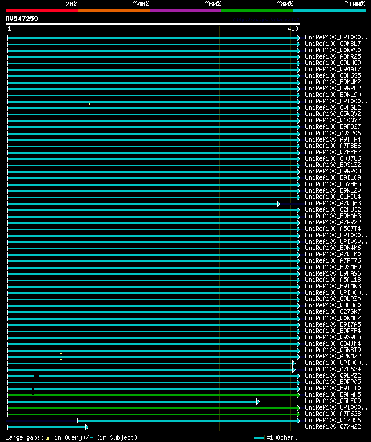Image resolution: width=371 pixels, height=442 pixels.
Task: Select the UniRef100_A9TTP4 label
Action: coord(333,140)
